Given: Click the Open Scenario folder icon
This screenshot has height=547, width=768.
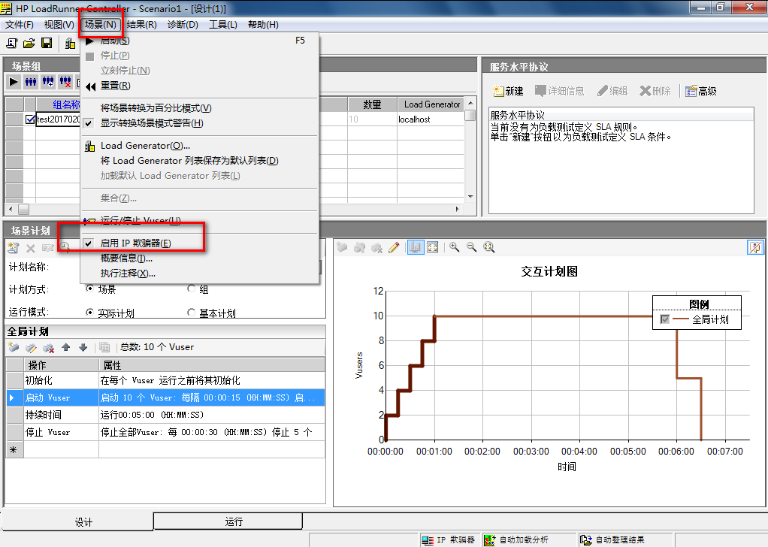Looking at the screenshot, I should coord(29,44).
